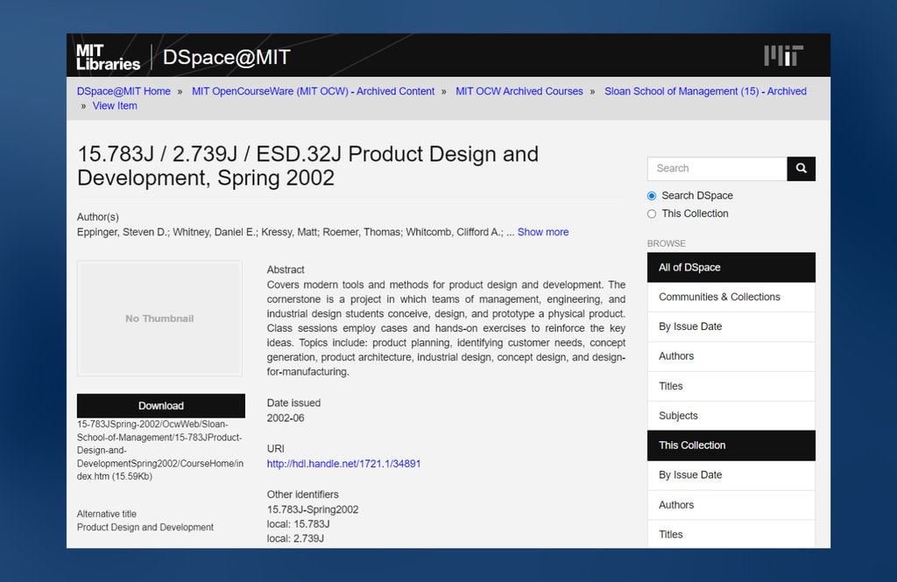Viewport: 897px width, 582px height.
Task: Click the BROWSE section label
Action: point(667,243)
